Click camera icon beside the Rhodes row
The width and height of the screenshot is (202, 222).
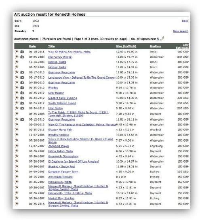(x=22, y=88)
